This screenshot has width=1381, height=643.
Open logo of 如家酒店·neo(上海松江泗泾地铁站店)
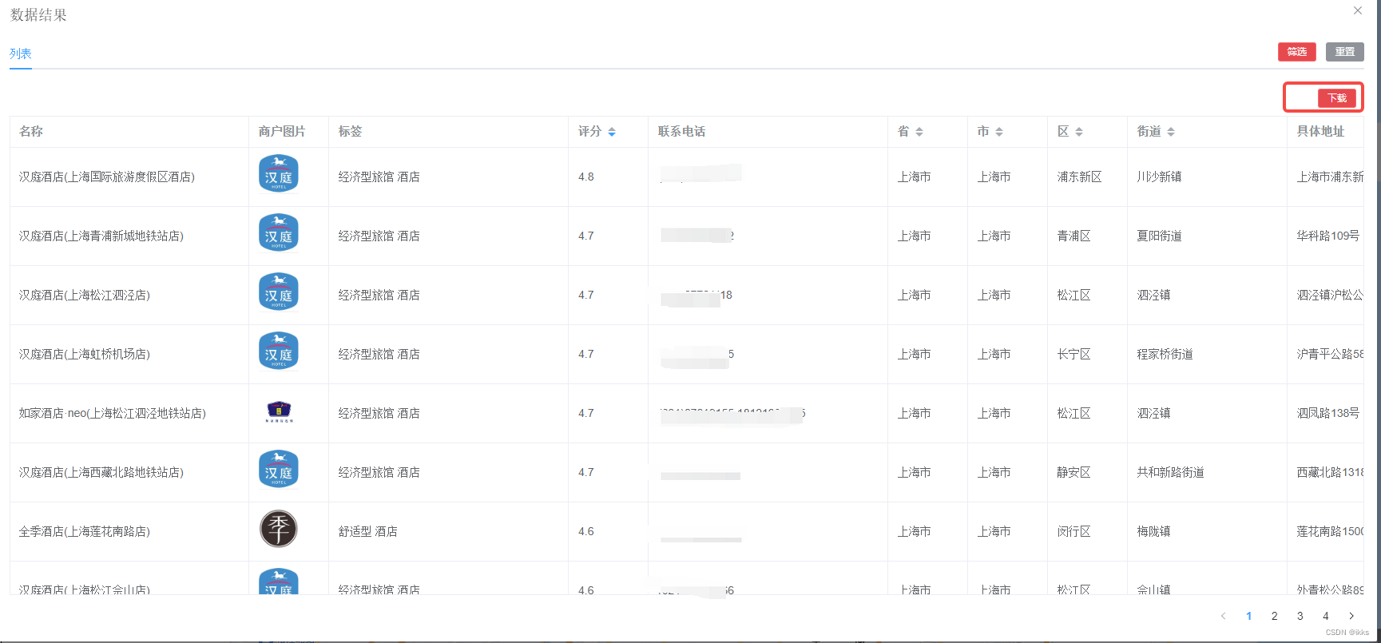pos(279,411)
